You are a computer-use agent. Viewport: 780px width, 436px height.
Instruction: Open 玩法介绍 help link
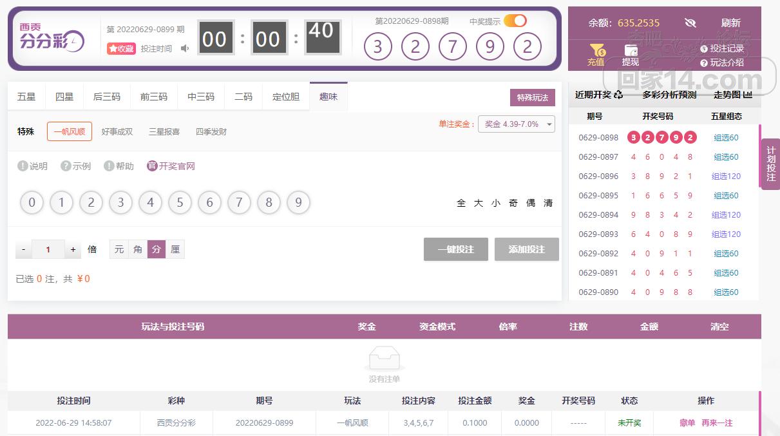point(722,62)
